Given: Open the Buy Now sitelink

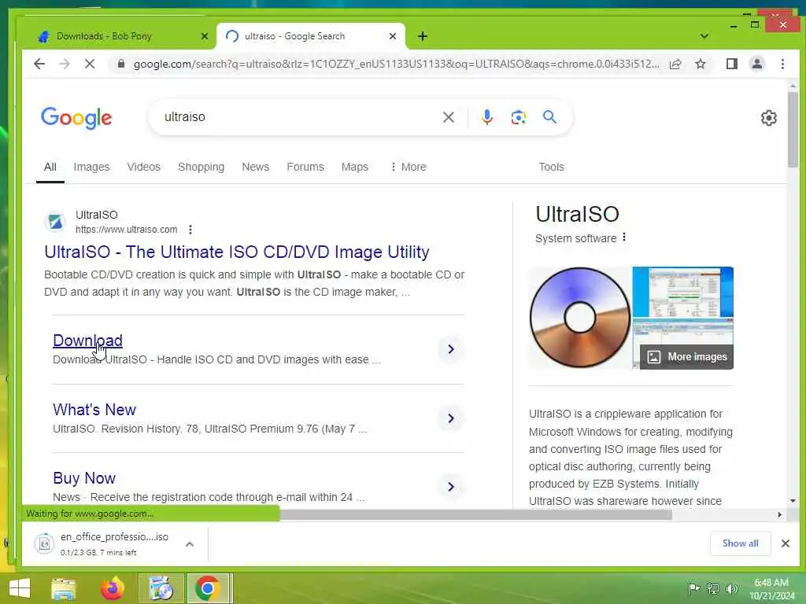Looking at the screenshot, I should (84, 478).
